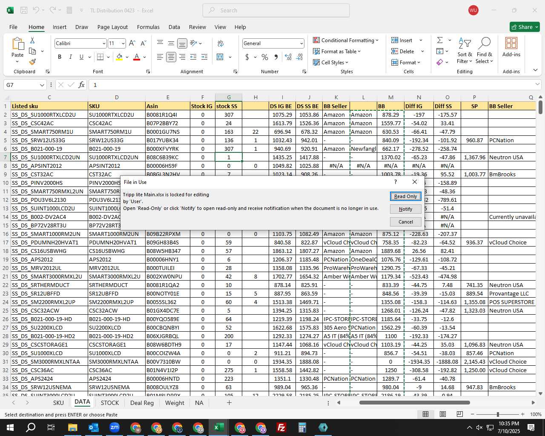Toggle Top Align
Screen dimensions: 545x436
click(160, 43)
